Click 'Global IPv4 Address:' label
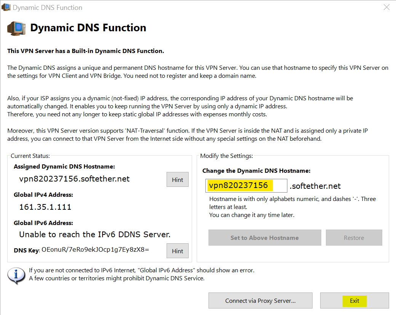 43,195
